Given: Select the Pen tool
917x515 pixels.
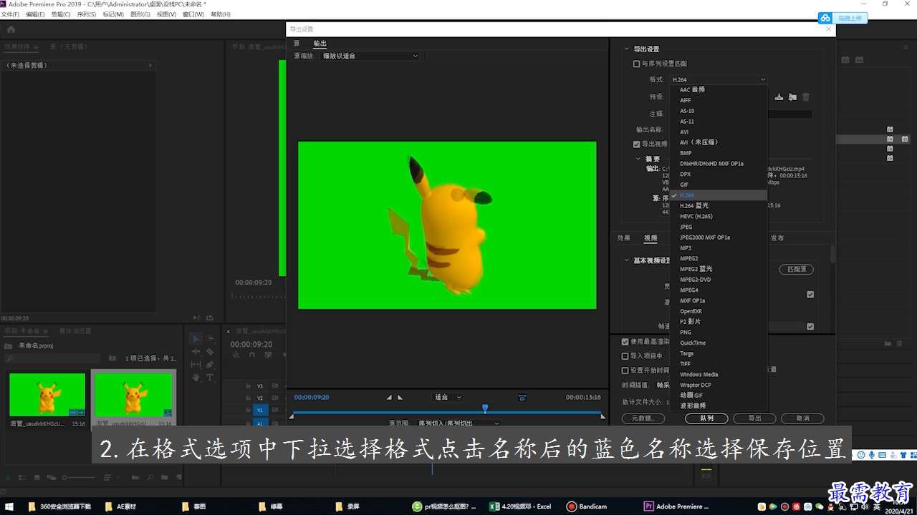Looking at the screenshot, I should (x=210, y=364).
